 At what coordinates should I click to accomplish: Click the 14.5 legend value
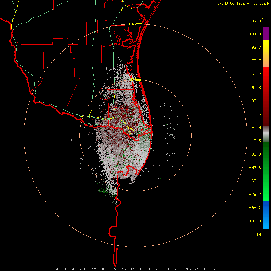tap(256, 114)
